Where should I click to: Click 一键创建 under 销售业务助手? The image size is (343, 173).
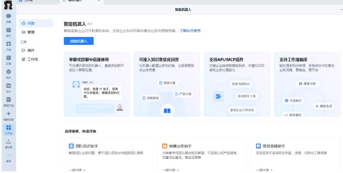[171, 170]
